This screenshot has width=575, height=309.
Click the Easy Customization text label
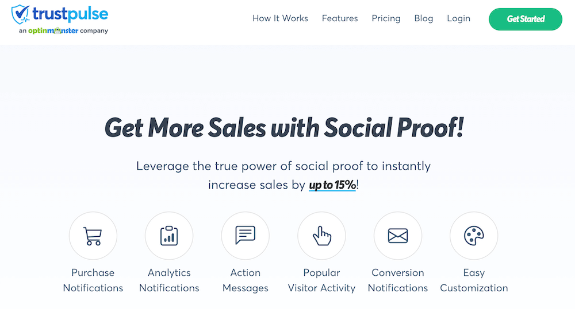pyautogui.click(x=474, y=280)
